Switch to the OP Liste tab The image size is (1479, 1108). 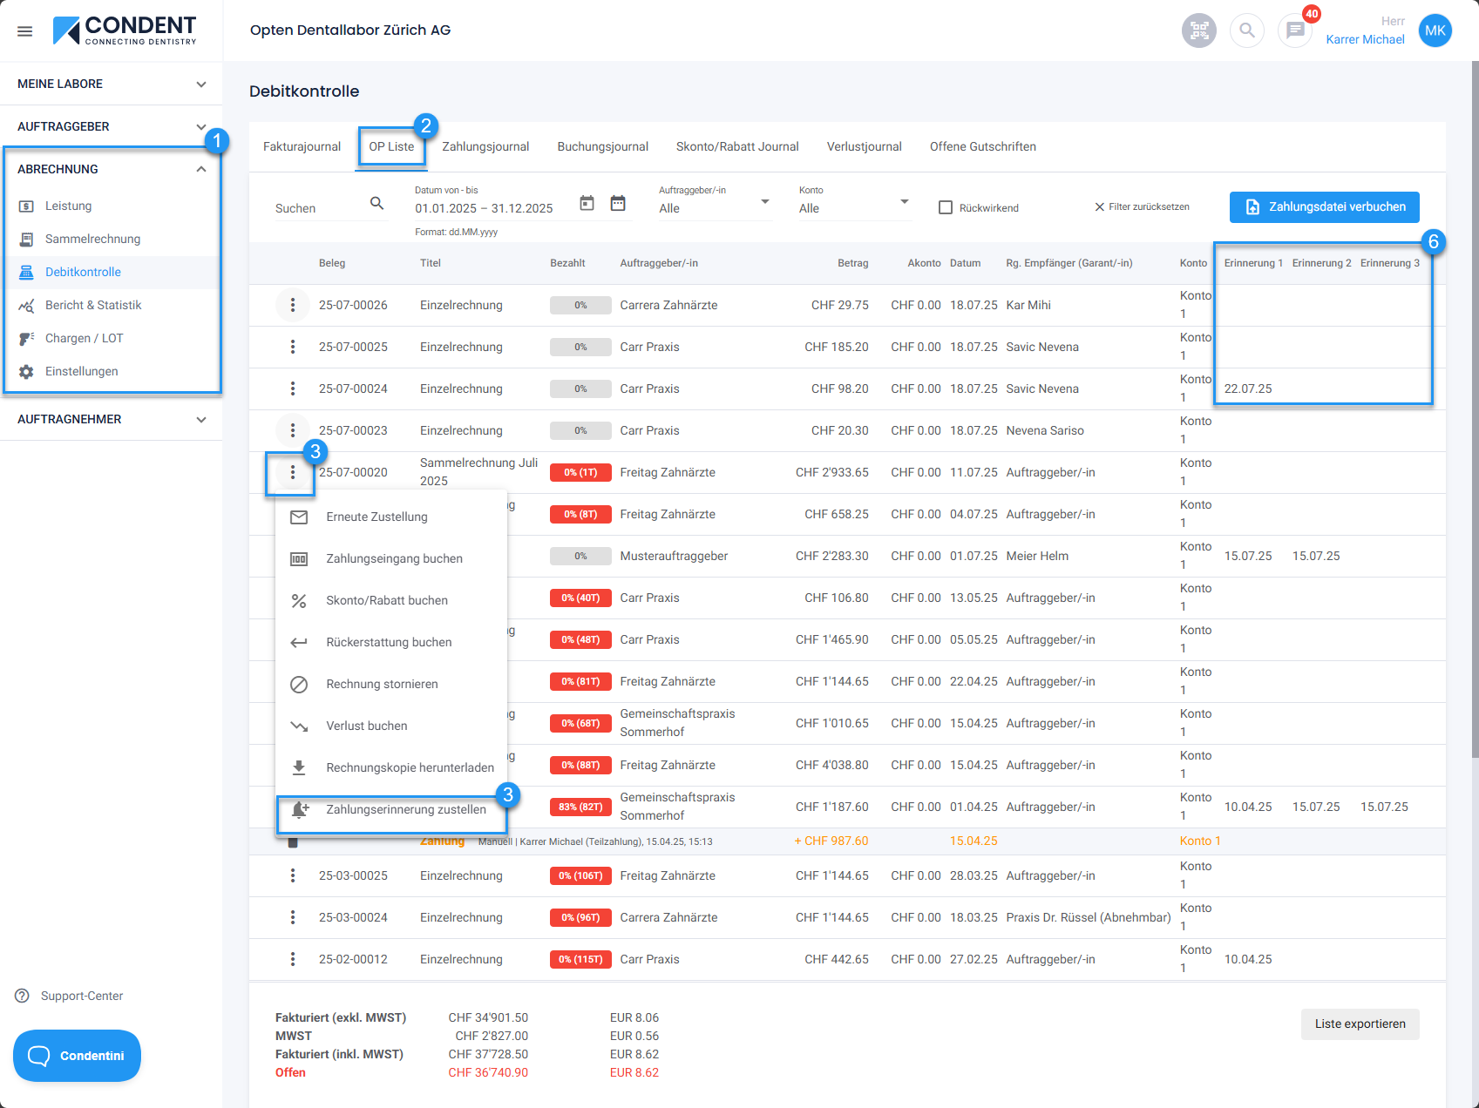pyautogui.click(x=391, y=146)
